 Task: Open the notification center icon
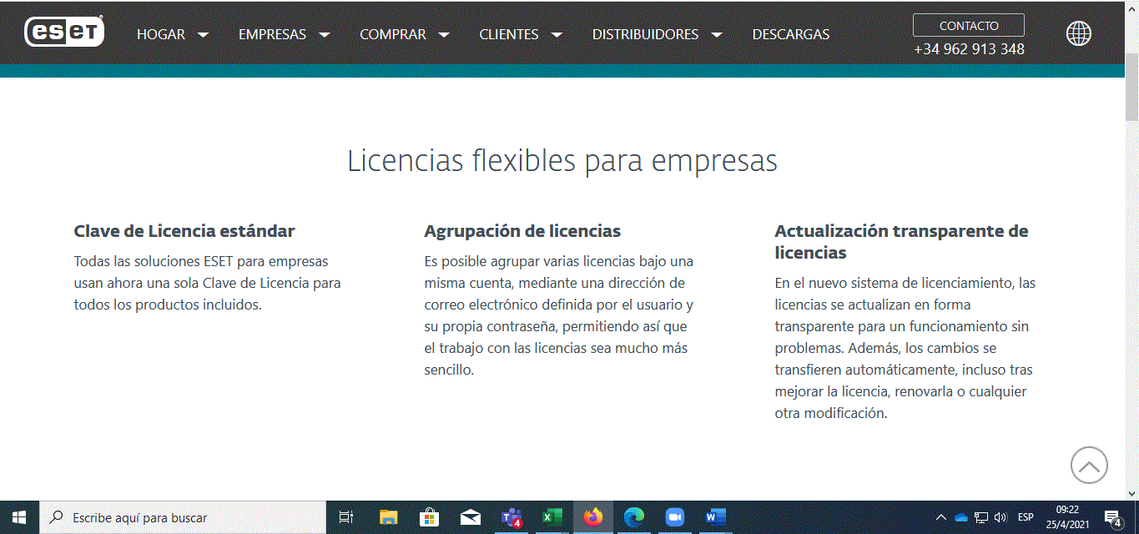[1112, 518]
